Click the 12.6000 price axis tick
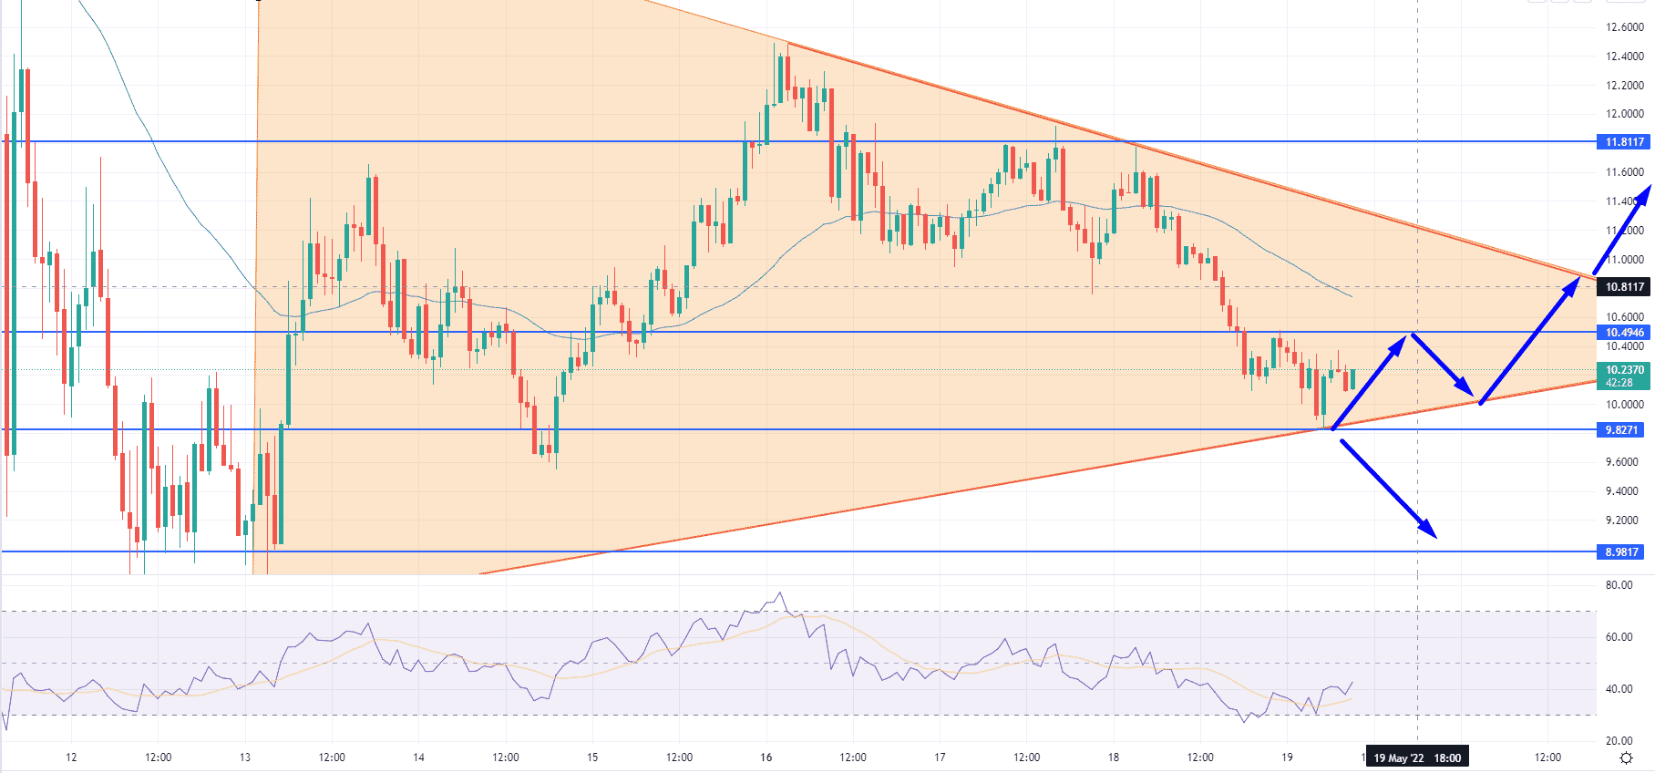 point(1624,27)
